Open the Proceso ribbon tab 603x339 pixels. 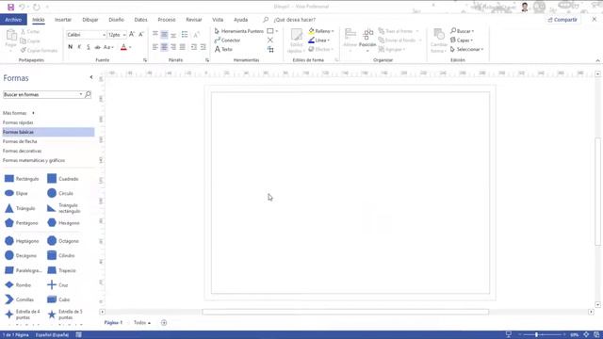(167, 20)
